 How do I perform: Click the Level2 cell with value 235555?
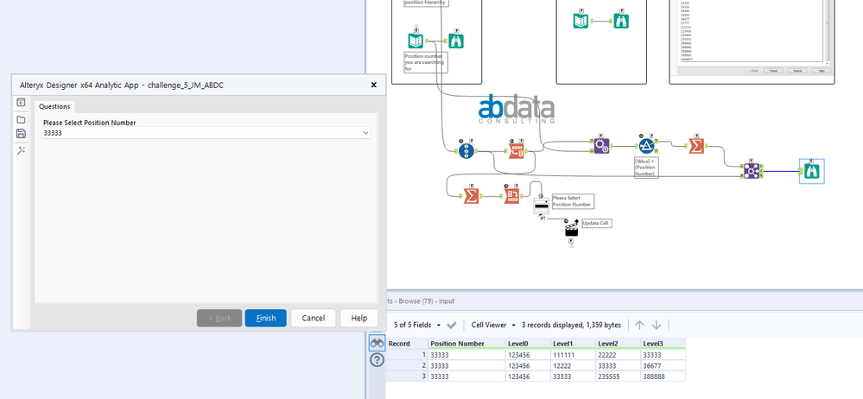(x=619, y=377)
